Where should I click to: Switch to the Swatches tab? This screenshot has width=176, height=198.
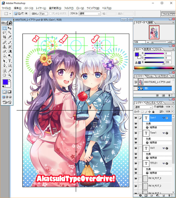(148, 49)
